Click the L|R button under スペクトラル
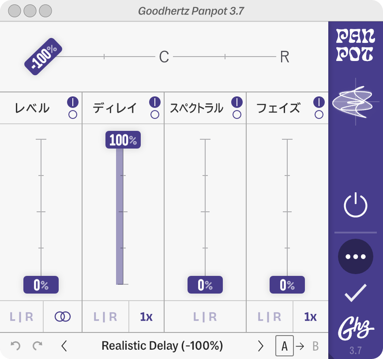Image resolution: width=383 pixels, height=359 pixels. [205, 317]
